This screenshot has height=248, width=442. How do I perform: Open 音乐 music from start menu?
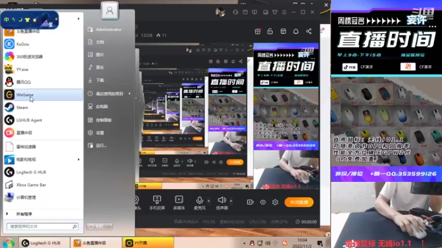click(x=96, y=67)
